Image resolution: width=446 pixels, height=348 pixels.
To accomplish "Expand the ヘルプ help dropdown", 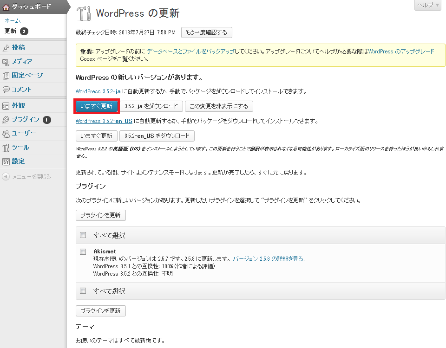I will (x=427, y=5).
